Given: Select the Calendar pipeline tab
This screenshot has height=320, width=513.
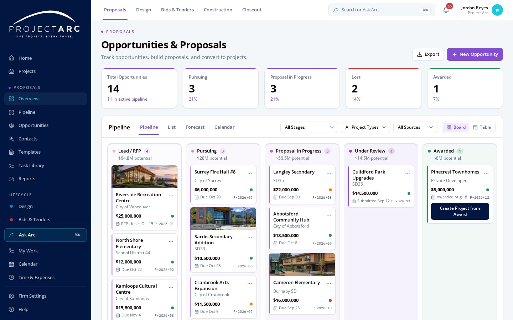Looking at the screenshot, I should 224,127.
